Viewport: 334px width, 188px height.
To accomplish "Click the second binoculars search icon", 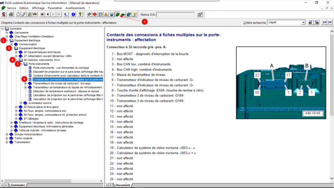I will (317, 22).
